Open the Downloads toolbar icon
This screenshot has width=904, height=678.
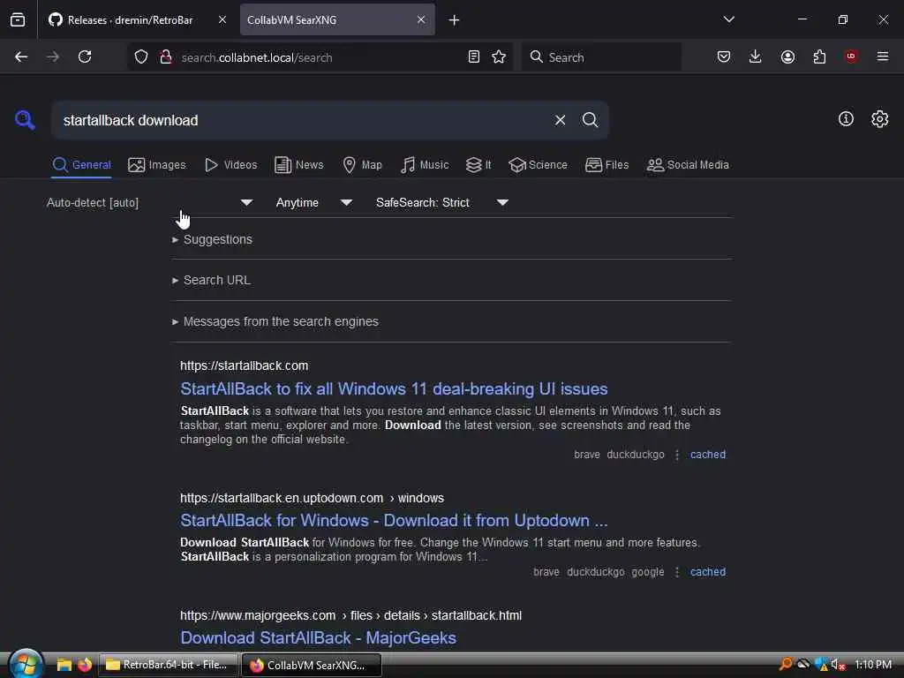click(x=756, y=56)
